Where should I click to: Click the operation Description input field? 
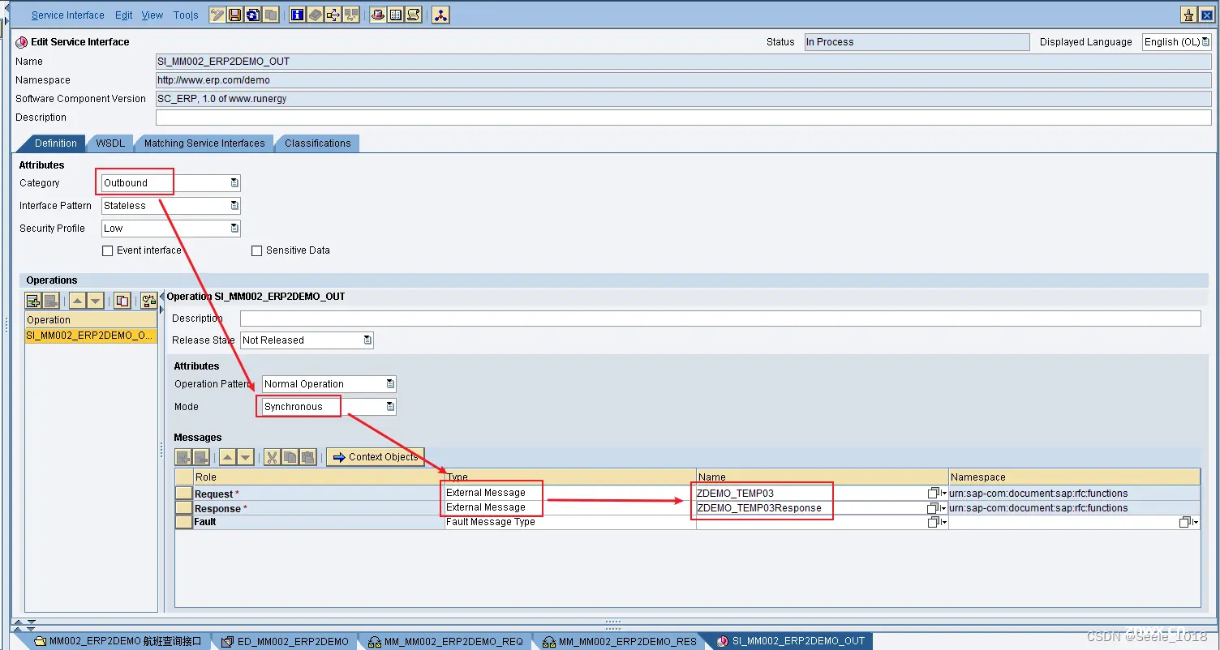720,319
